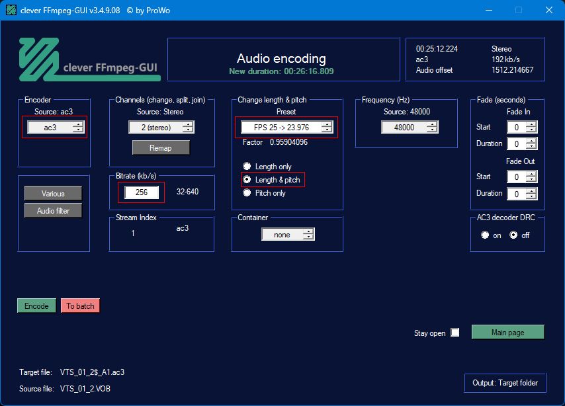Close the clever FFmpeg-GUI window
Screen dimensions: 565x406
[x=548, y=10]
